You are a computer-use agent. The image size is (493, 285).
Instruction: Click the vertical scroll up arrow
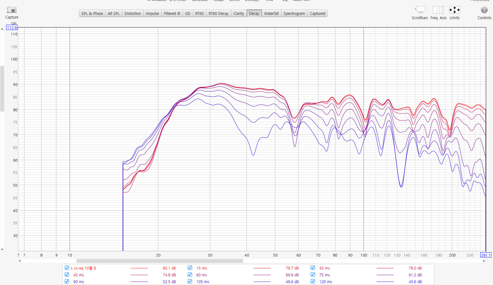tap(2, 29)
